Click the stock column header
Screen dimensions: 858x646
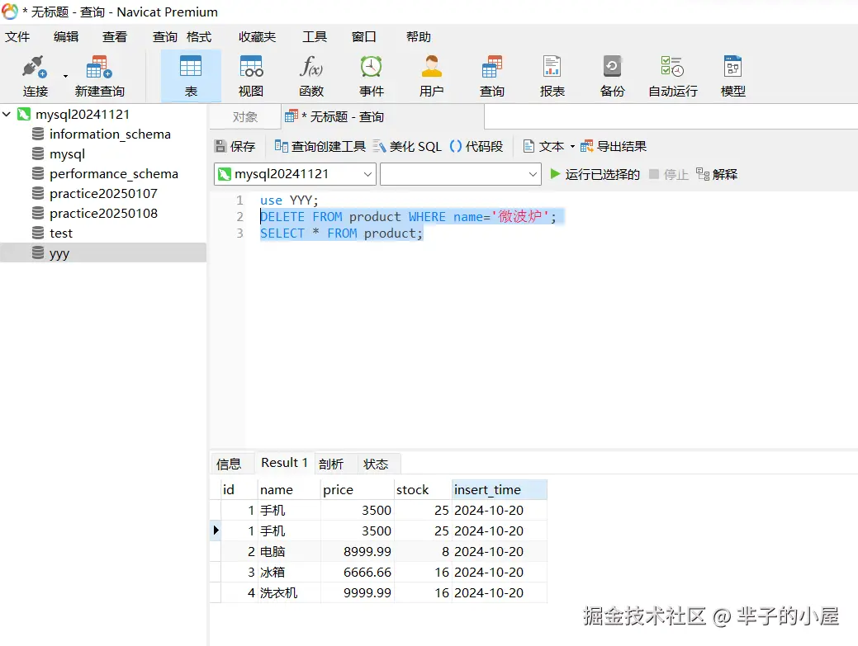[x=423, y=490]
